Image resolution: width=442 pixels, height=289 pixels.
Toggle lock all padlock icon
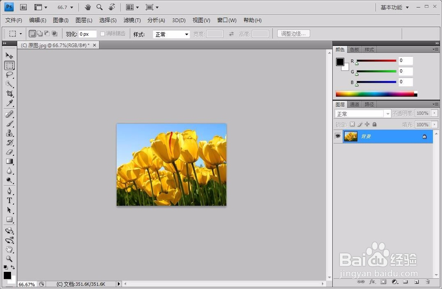pyautogui.click(x=374, y=124)
